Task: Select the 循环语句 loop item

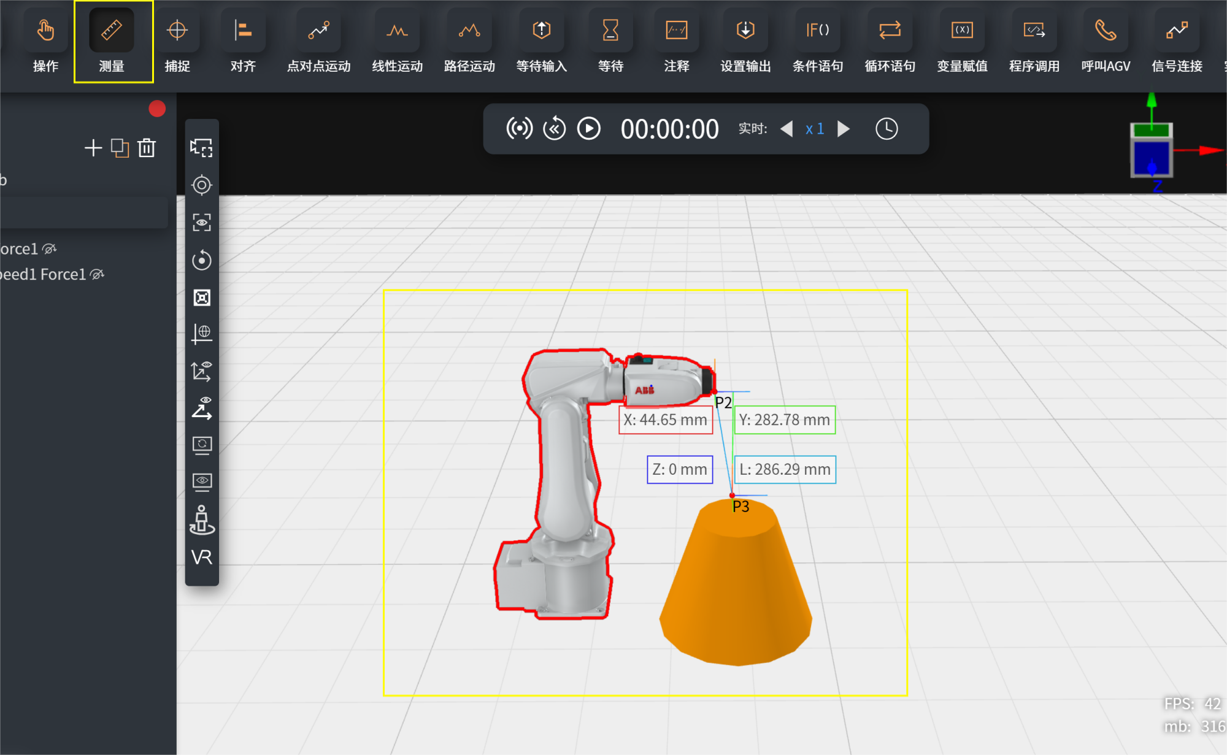Action: coord(890,42)
